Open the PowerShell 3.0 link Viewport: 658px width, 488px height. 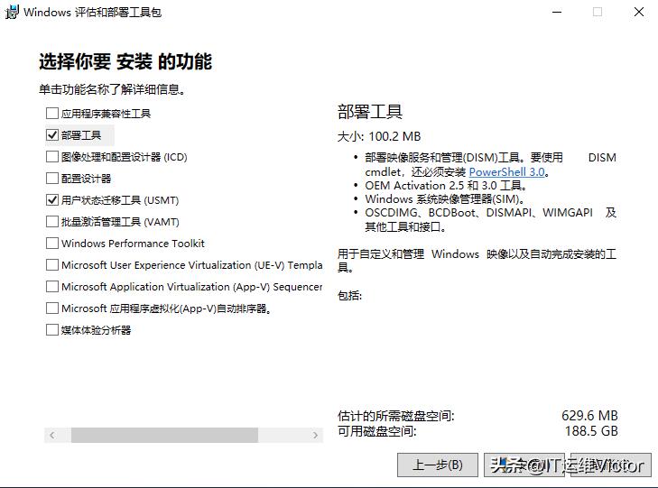tap(507, 172)
